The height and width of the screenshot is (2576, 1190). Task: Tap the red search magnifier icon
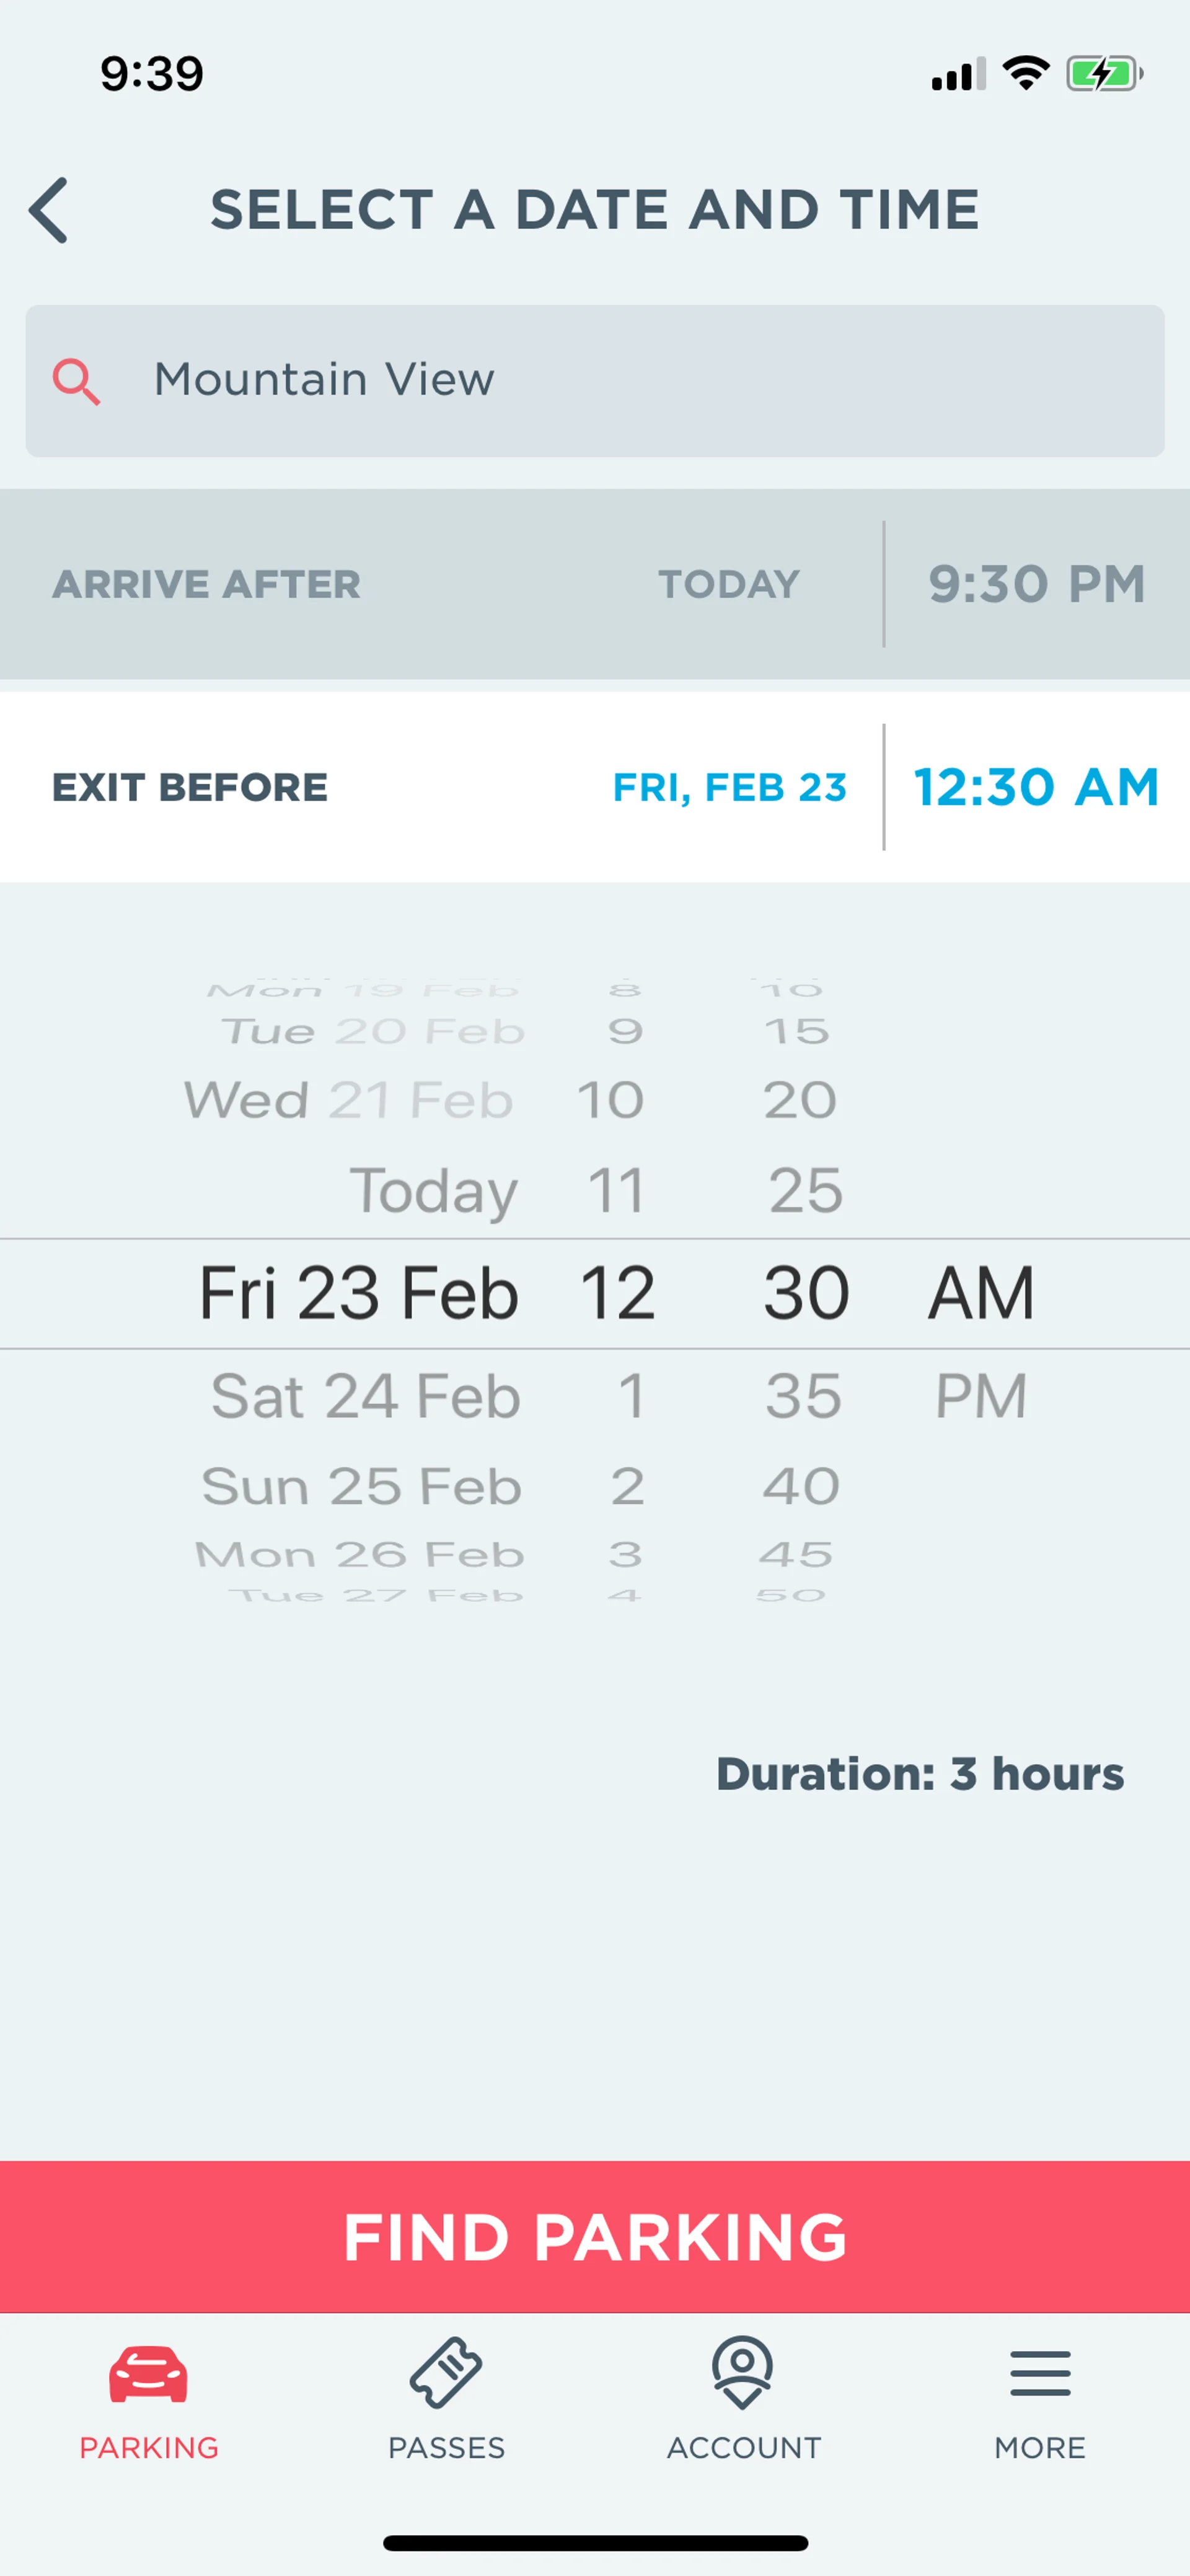coord(77,382)
